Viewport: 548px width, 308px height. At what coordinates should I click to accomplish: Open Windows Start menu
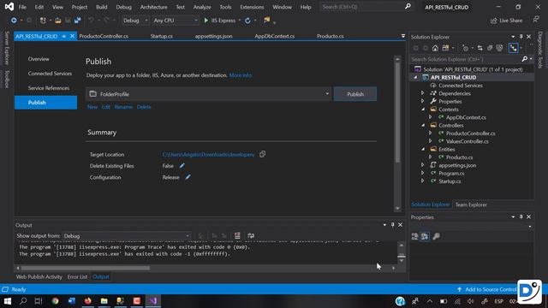click(8, 301)
